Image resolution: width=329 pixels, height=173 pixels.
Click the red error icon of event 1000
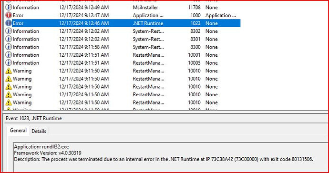click(9, 15)
